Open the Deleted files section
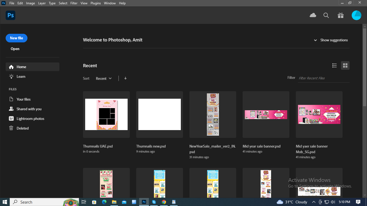 (x=23, y=128)
